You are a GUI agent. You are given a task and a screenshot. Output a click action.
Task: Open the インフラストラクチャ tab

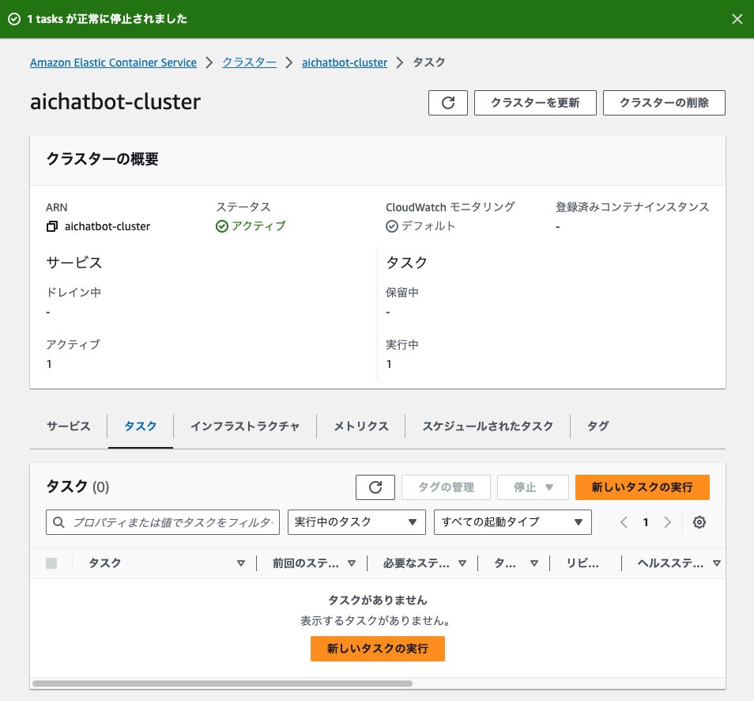(x=245, y=426)
